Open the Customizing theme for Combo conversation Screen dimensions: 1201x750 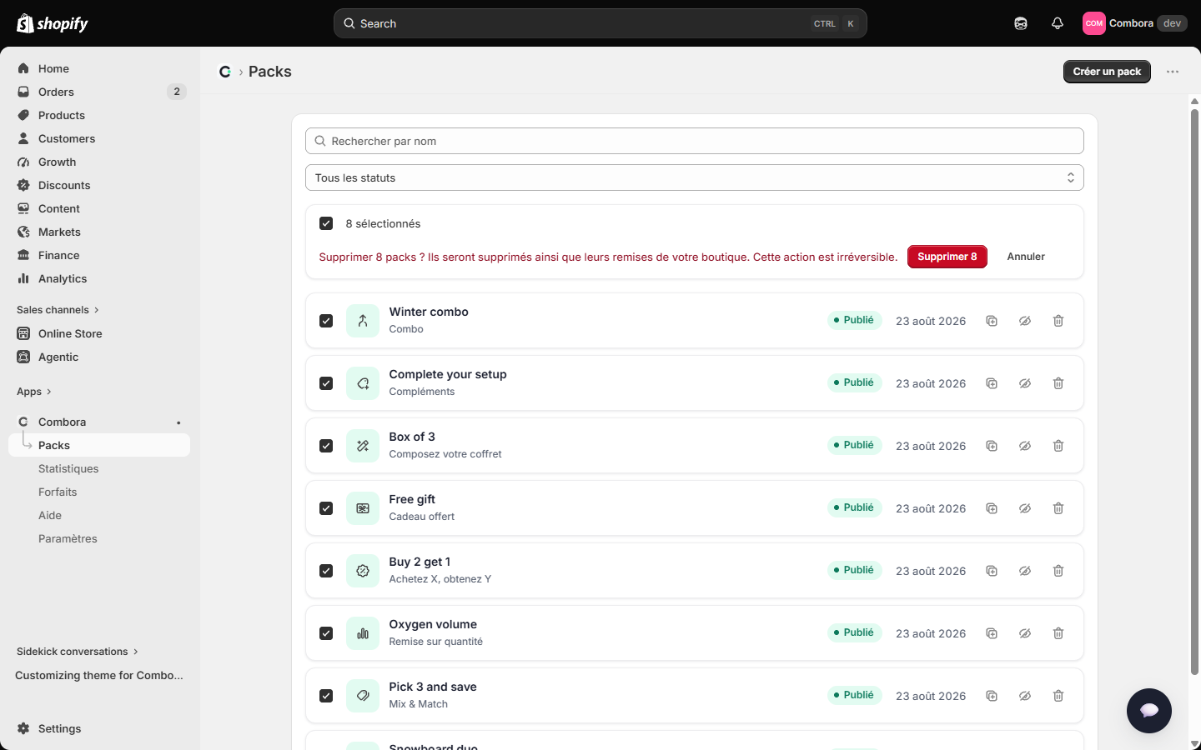pyautogui.click(x=99, y=675)
